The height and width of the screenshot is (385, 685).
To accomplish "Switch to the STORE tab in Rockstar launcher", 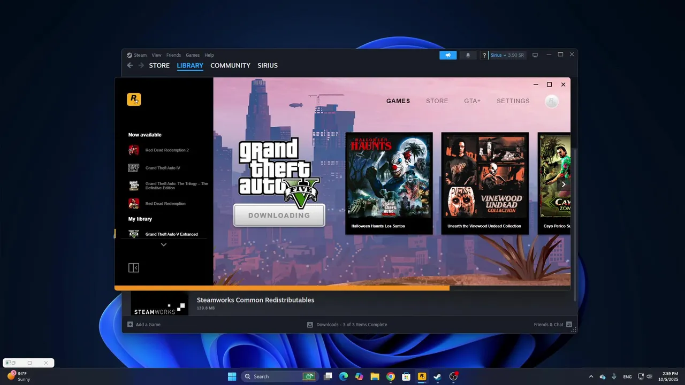I will (437, 101).
